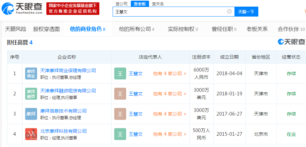Viewport: 306px width, 147px height.
Task: Click the 6000万人民币 capital cell
Action: 201,73
